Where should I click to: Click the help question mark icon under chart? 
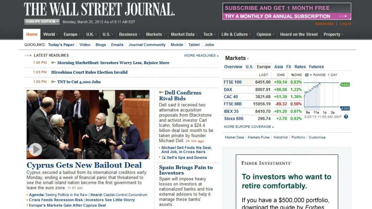346,117
